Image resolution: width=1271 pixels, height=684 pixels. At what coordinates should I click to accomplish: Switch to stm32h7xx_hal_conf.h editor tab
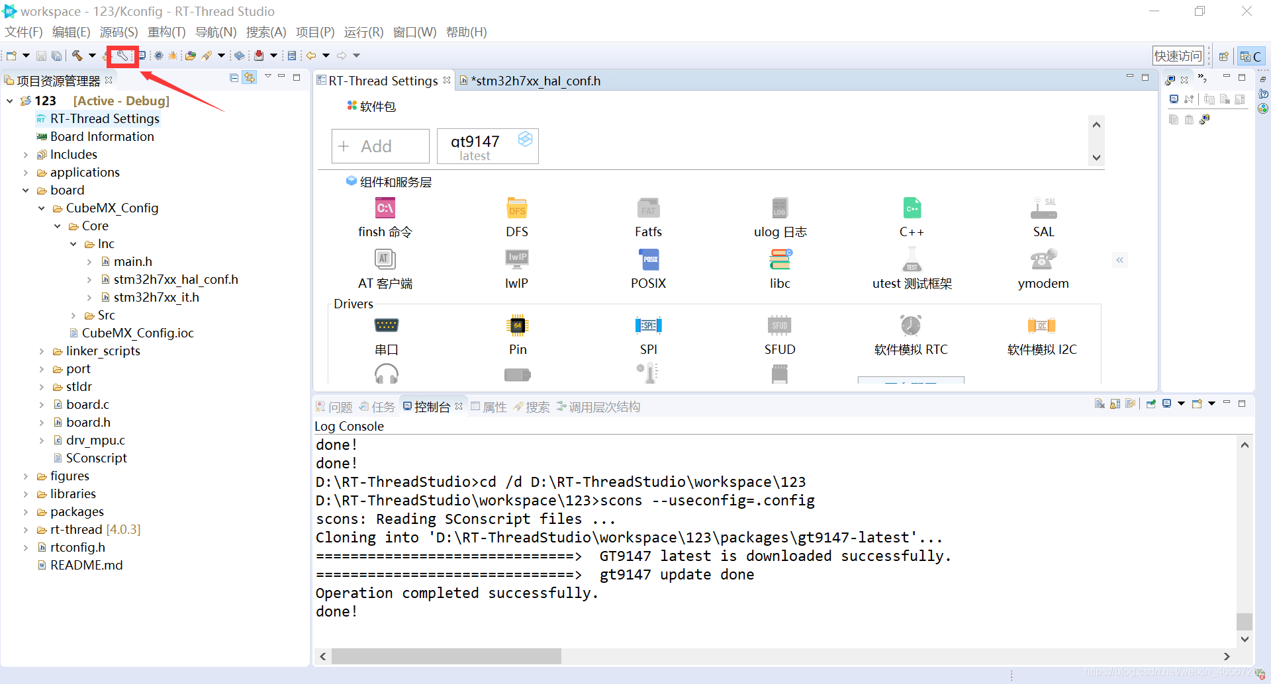(530, 81)
